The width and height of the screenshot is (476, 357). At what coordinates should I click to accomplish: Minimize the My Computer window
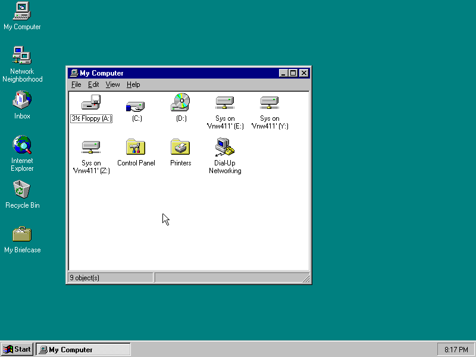coord(283,73)
